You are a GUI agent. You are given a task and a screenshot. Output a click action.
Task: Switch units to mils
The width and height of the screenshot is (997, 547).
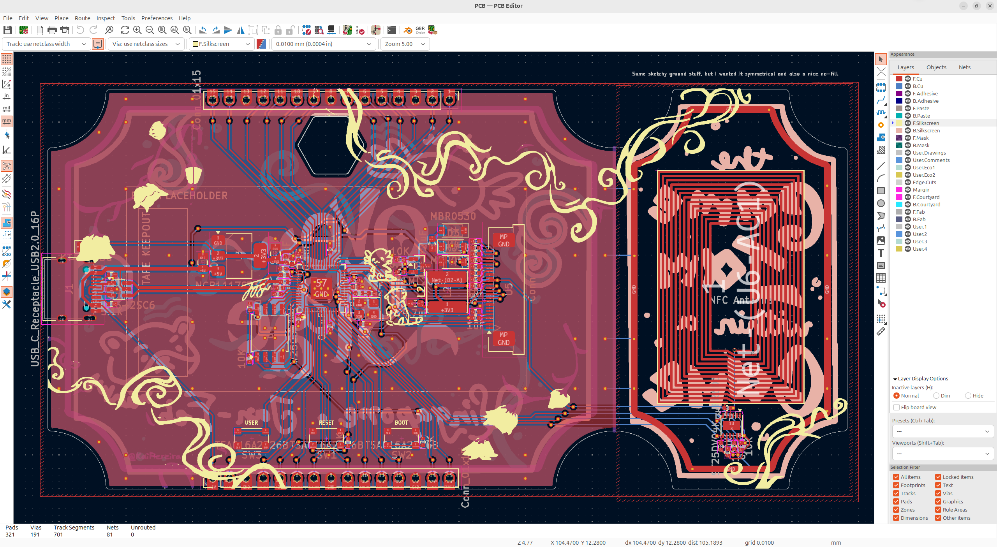[7, 109]
